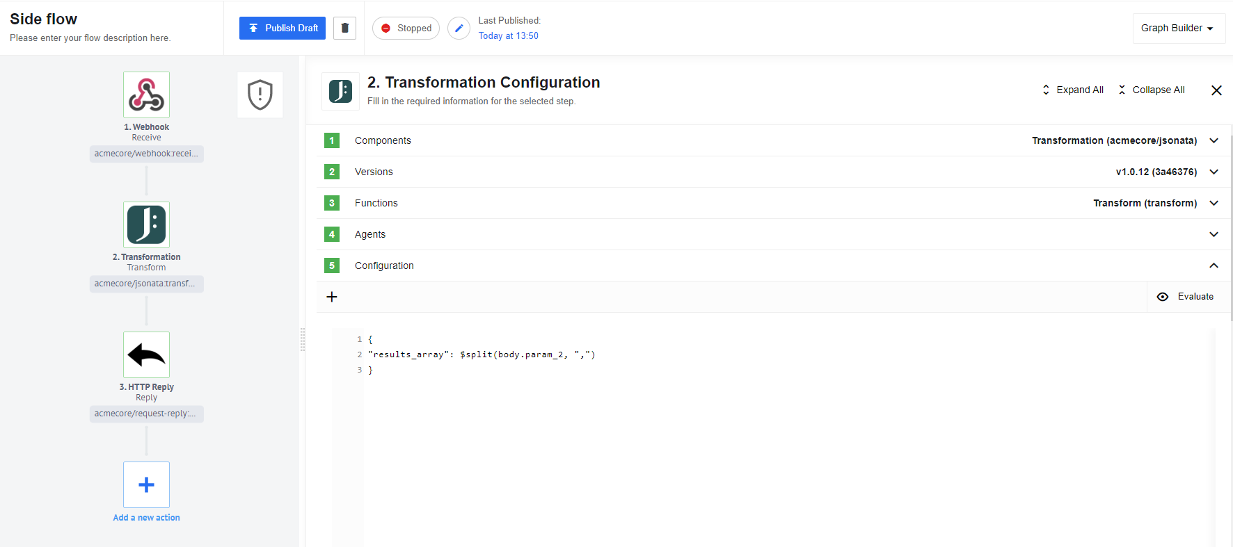Select the Transformation JSONata step icon
The height and width of the screenshot is (547, 1233).
click(146, 224)
